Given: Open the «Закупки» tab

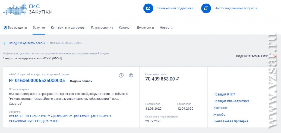Looking at the screenshot, I should click(x=39, y=28).
